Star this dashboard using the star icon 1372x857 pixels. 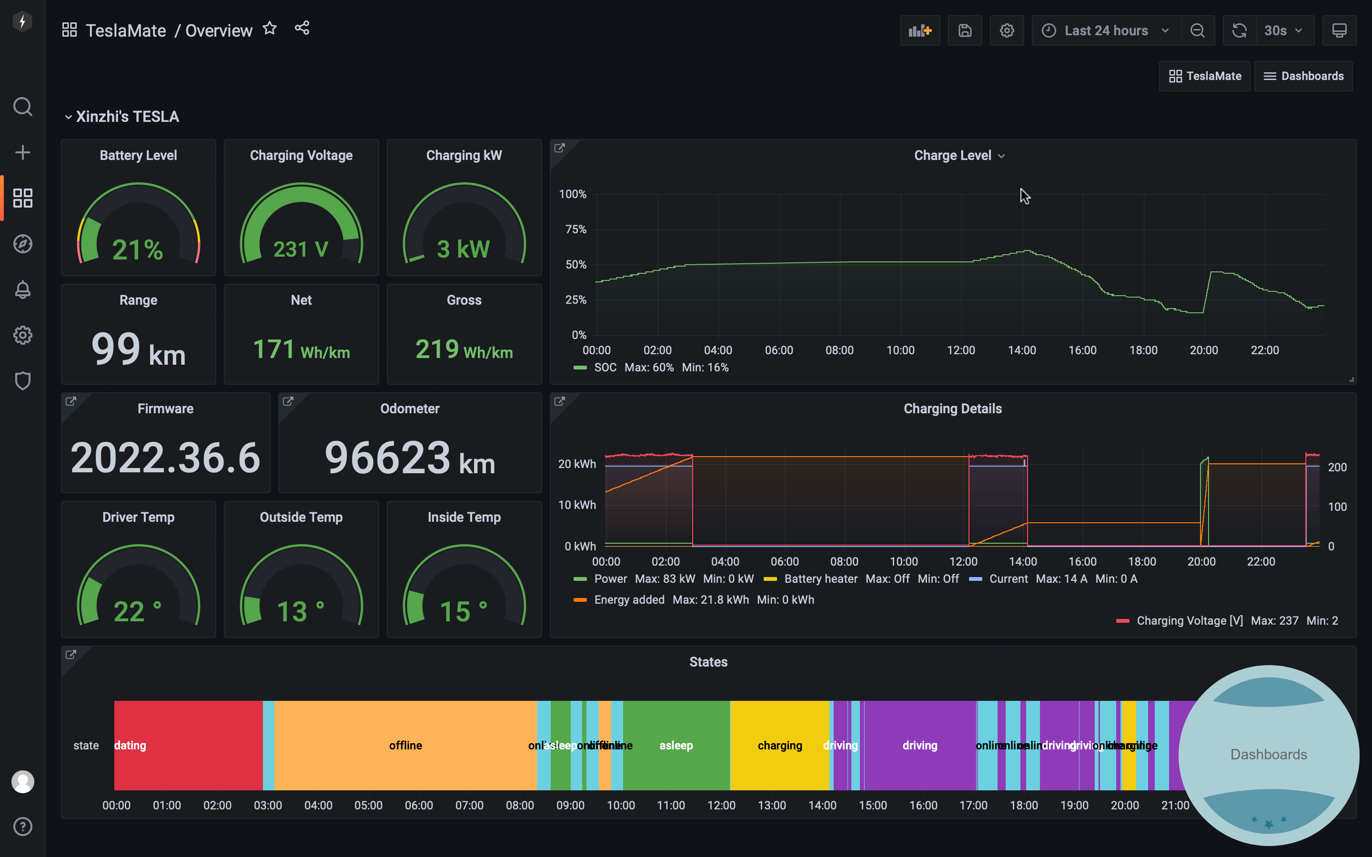pos(270,29)
